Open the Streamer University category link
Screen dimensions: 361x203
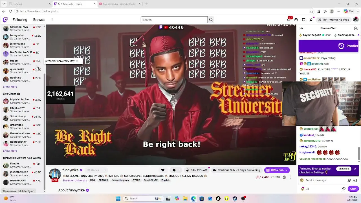tap(74, 180)
